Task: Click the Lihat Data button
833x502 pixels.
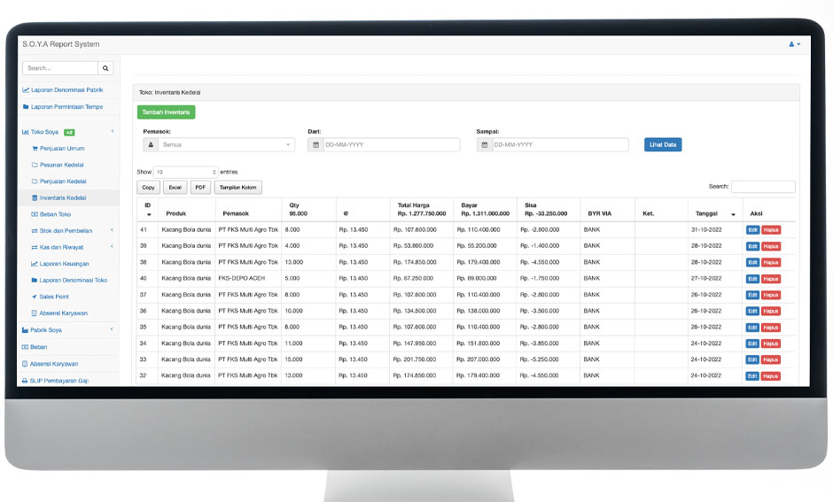Action: click(x=663, y=144)
